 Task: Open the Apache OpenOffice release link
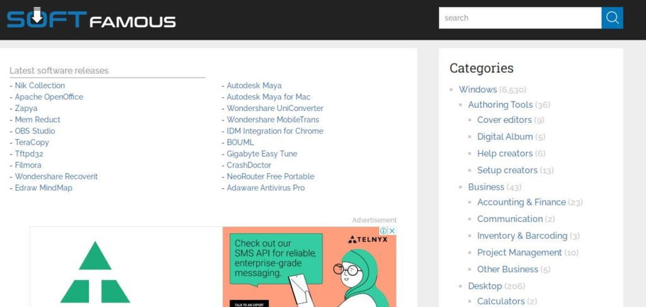[x=49, y=97]
